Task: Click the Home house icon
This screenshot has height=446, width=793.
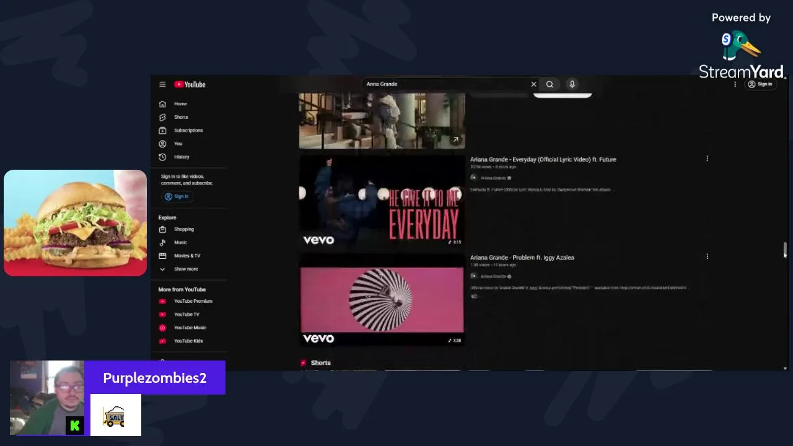Action: tap(162, 104)
